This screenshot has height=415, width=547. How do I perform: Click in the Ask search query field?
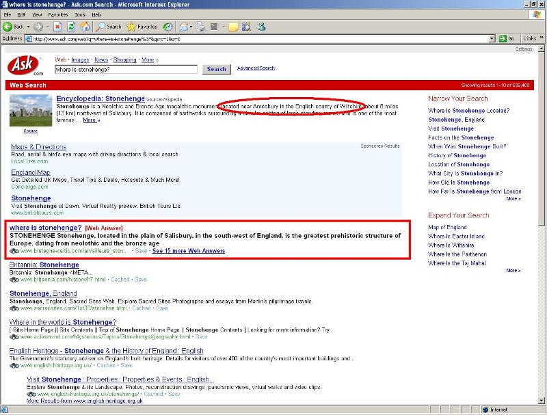click(x=126, y=69)
